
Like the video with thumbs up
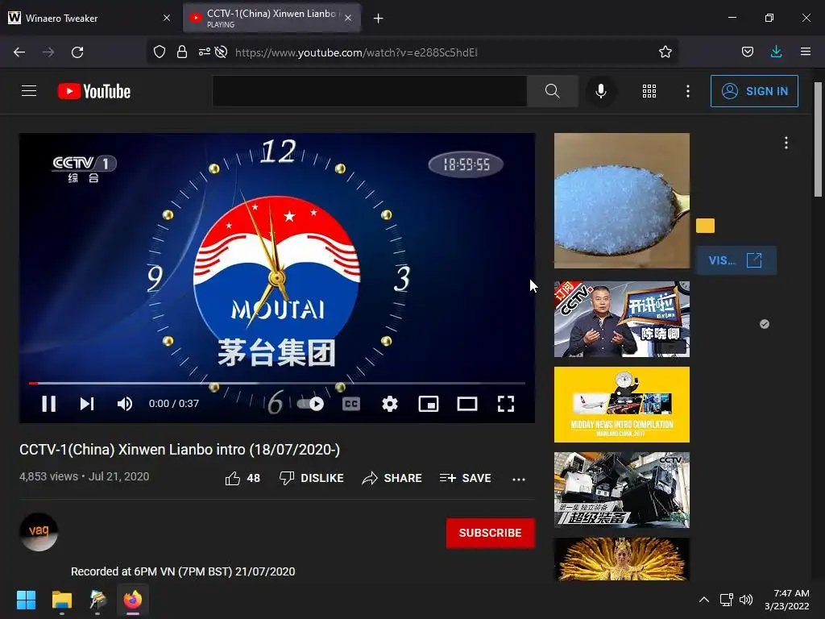(243, 478)
